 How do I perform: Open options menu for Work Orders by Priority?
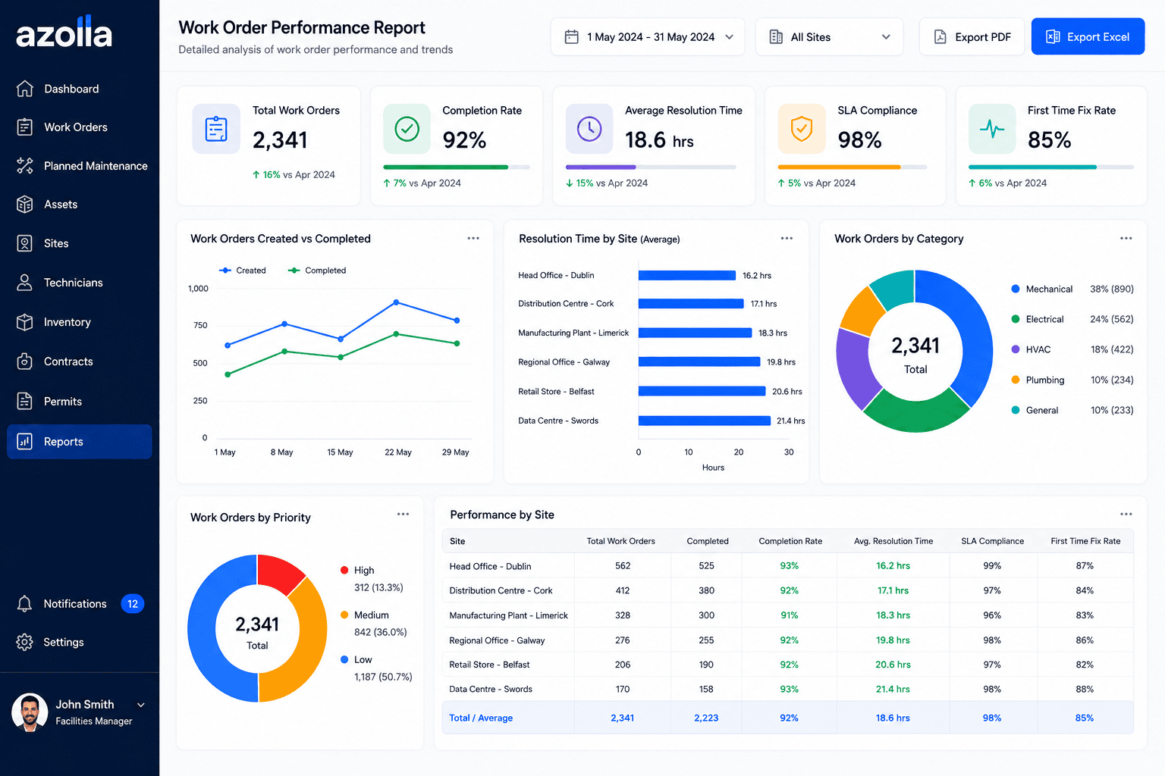point(403,514)
